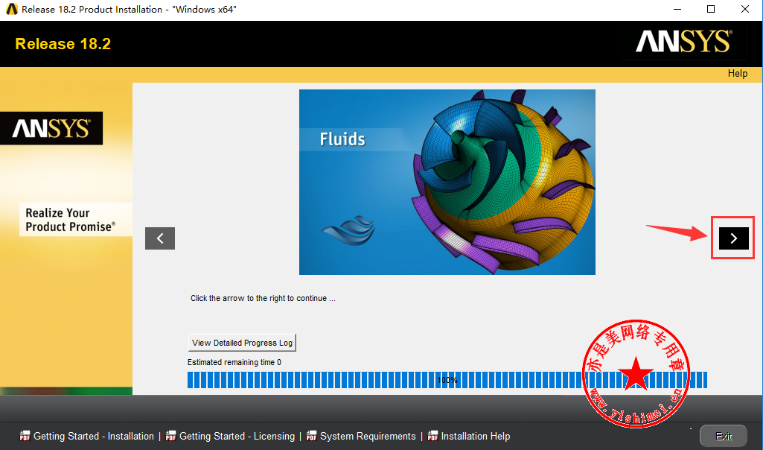This screenshot has width=763, height=450.
Task: Open Getting Started - Licensing guide
Action: pyautogui.click(x=237, y=437)
